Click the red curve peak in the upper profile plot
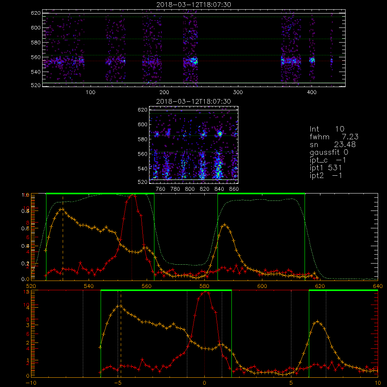387x387 pixels. pos(132,195)
